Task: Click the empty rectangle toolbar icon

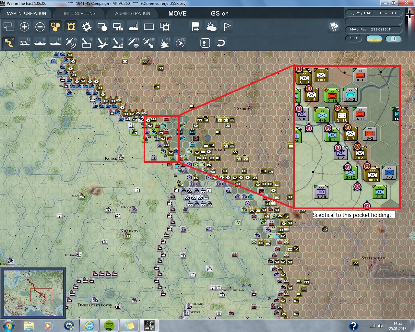Action: point(149,27)
